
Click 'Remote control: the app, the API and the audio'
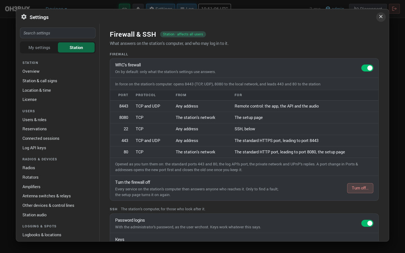pyautogui.click(x=277, y=106)
